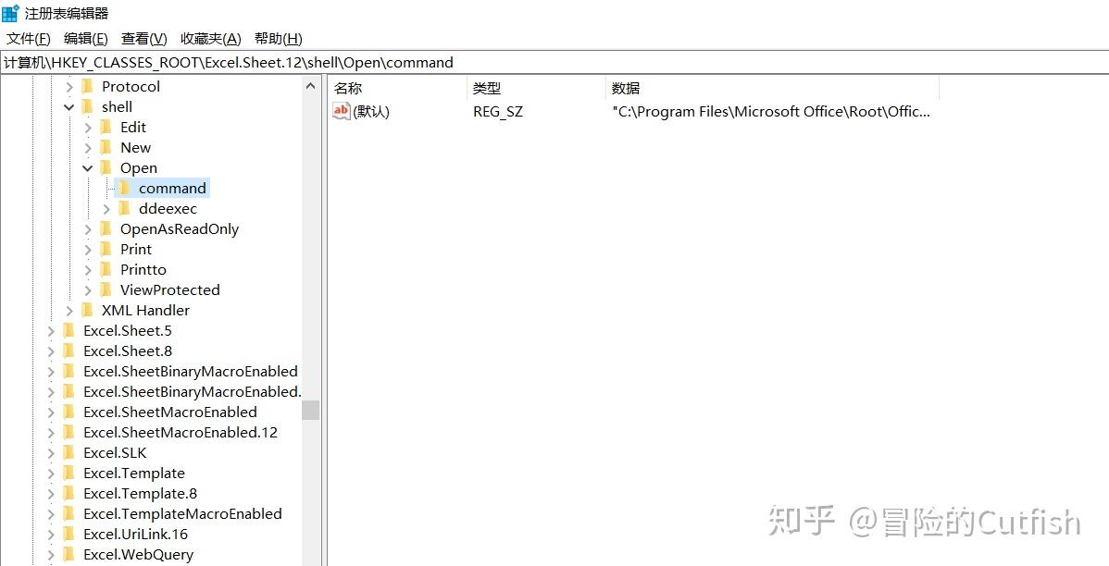
Task: Expand the Excel.SLK key
Action: [x=51, y=453]
